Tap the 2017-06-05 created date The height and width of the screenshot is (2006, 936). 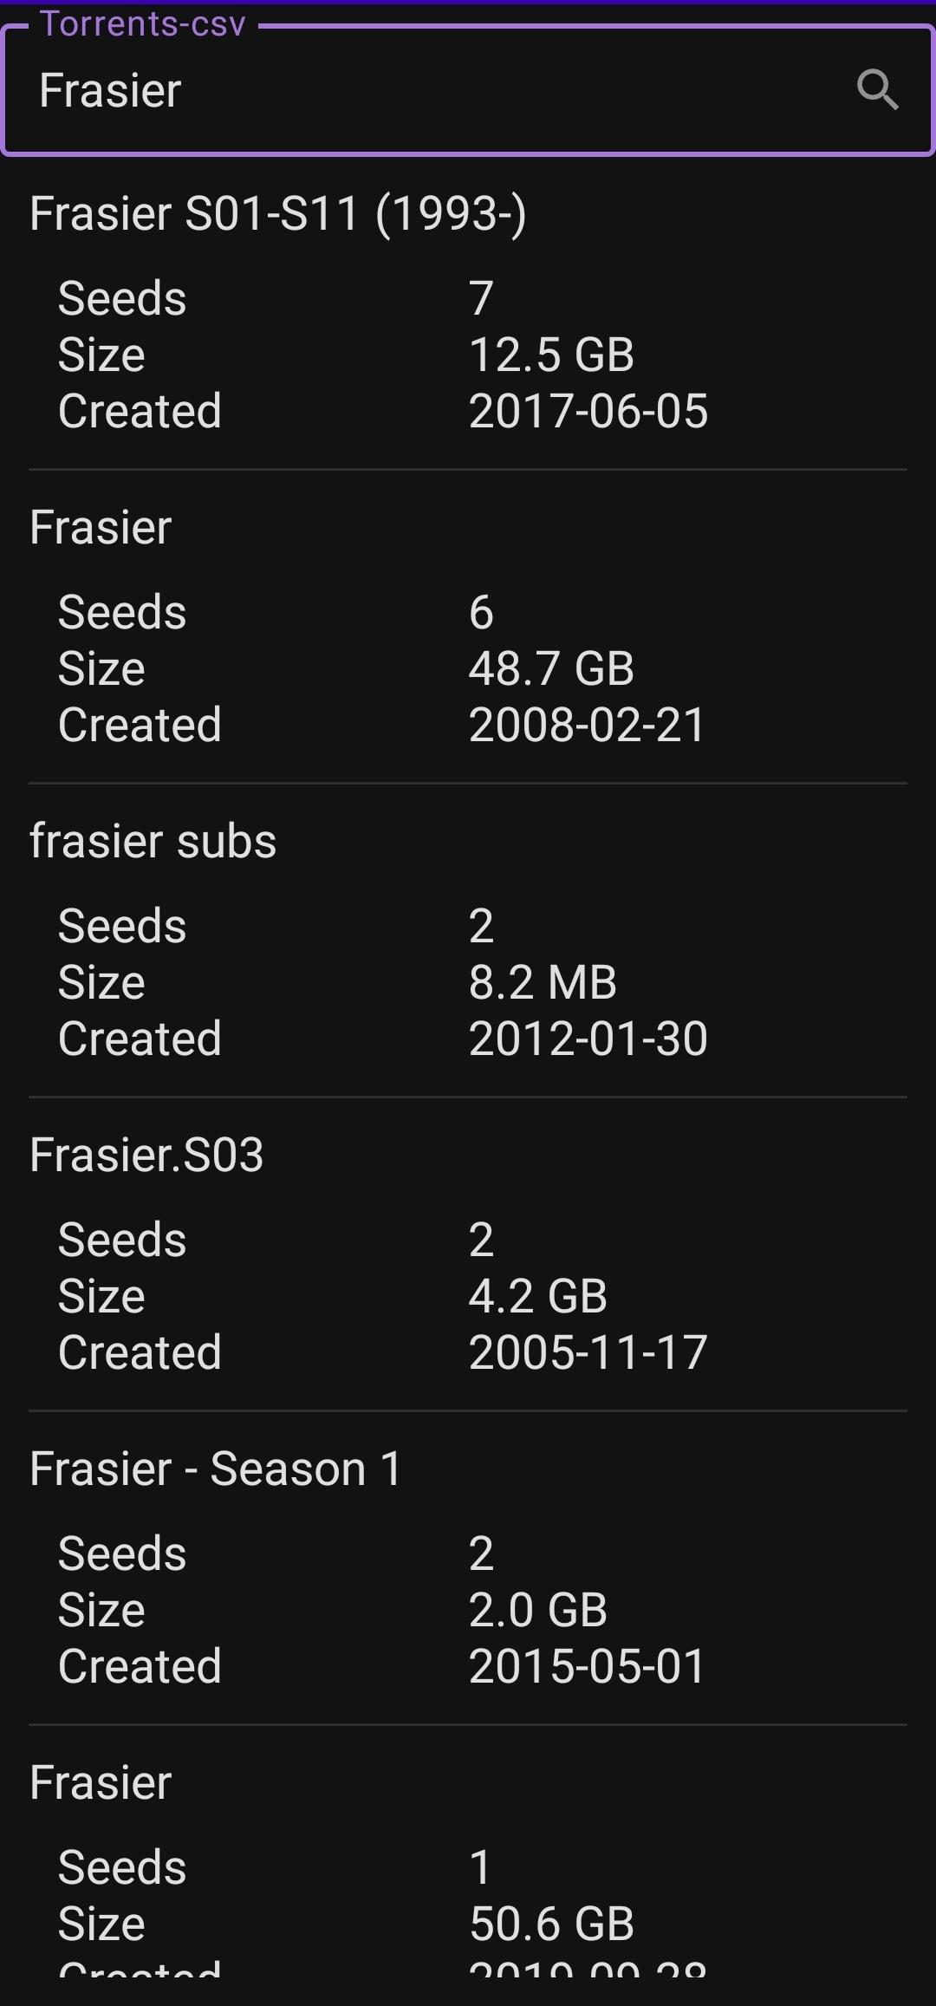point(588,412)
